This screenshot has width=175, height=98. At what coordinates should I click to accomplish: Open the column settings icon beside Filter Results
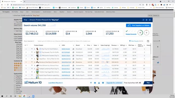click(148, 41)
